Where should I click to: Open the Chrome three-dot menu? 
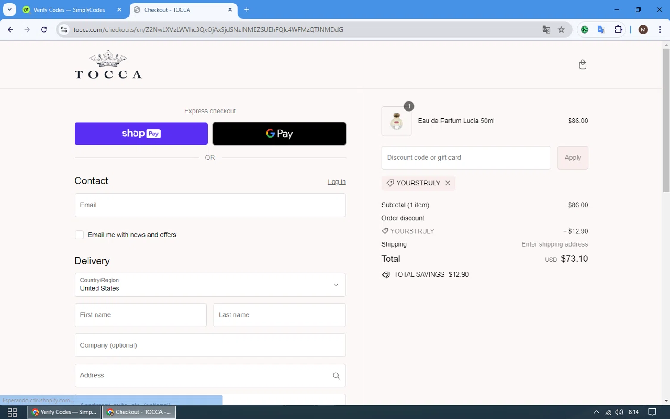(x=660, y=29)
